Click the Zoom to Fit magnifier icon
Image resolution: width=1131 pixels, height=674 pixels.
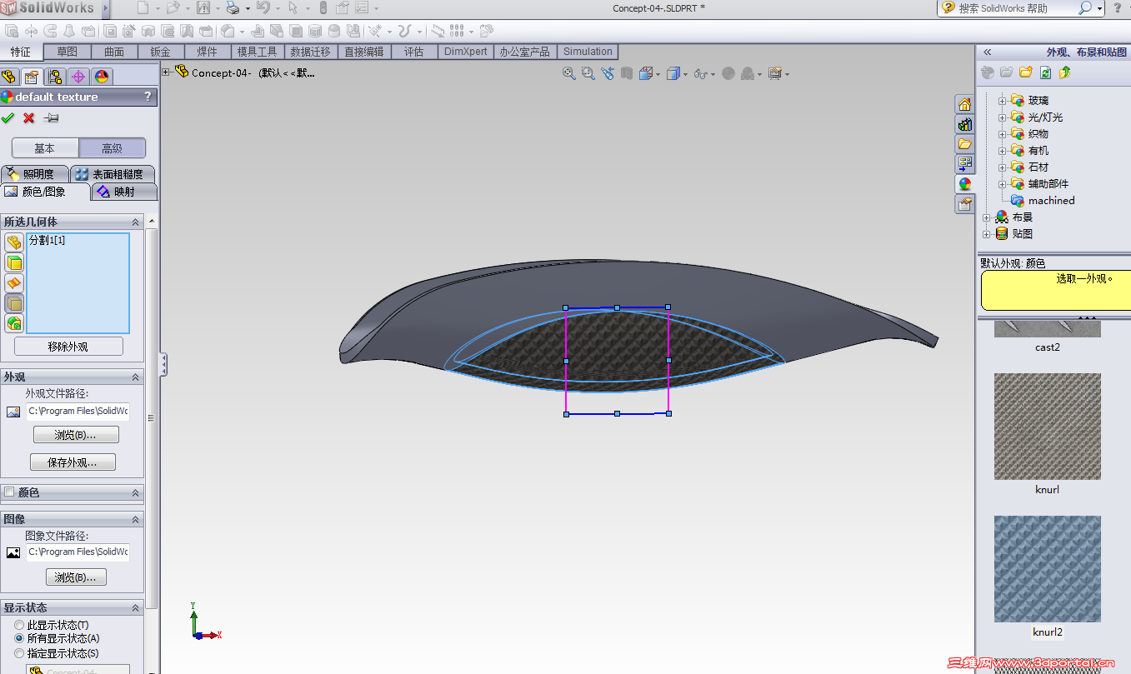click(569, 73)
